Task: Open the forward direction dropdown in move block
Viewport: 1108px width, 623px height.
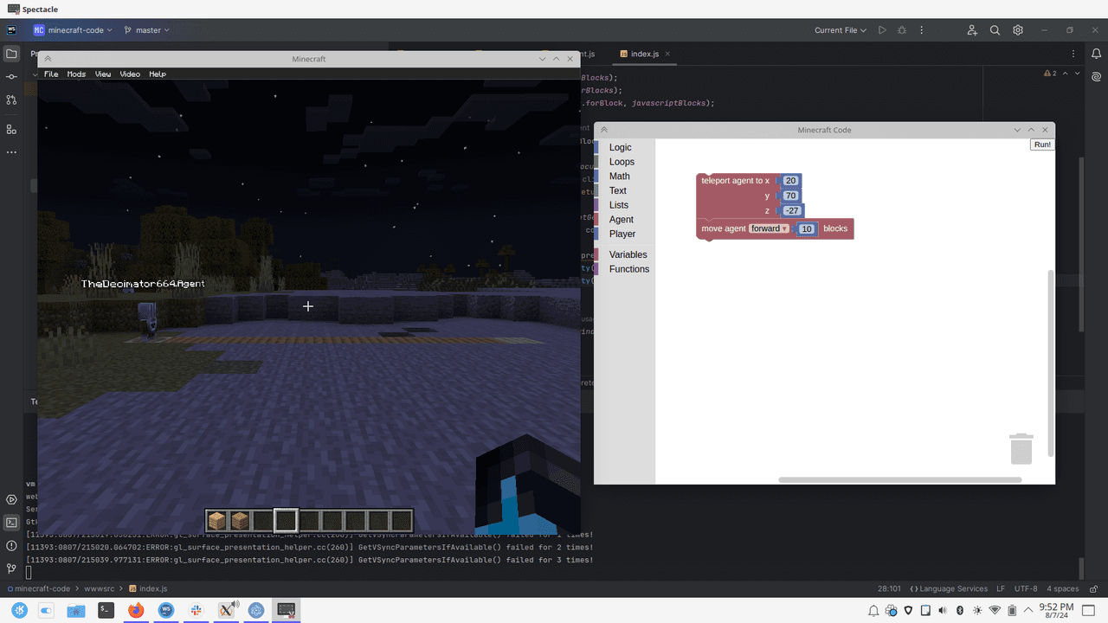Action: pos(769,228)
